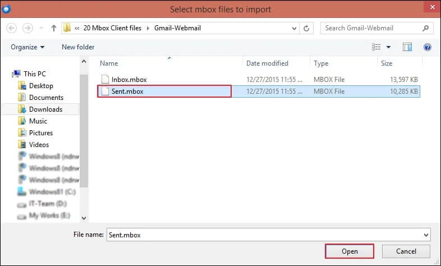Select Inbox.mbox file
Viewport: 441px width, 266px height.
point(259,80)
